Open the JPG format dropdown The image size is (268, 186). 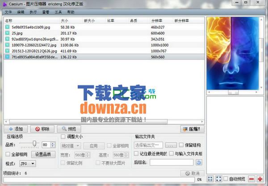[27, 164]
